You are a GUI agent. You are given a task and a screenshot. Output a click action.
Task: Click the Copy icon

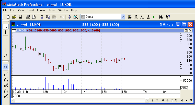pyautogui.click(x=48, y=17)
